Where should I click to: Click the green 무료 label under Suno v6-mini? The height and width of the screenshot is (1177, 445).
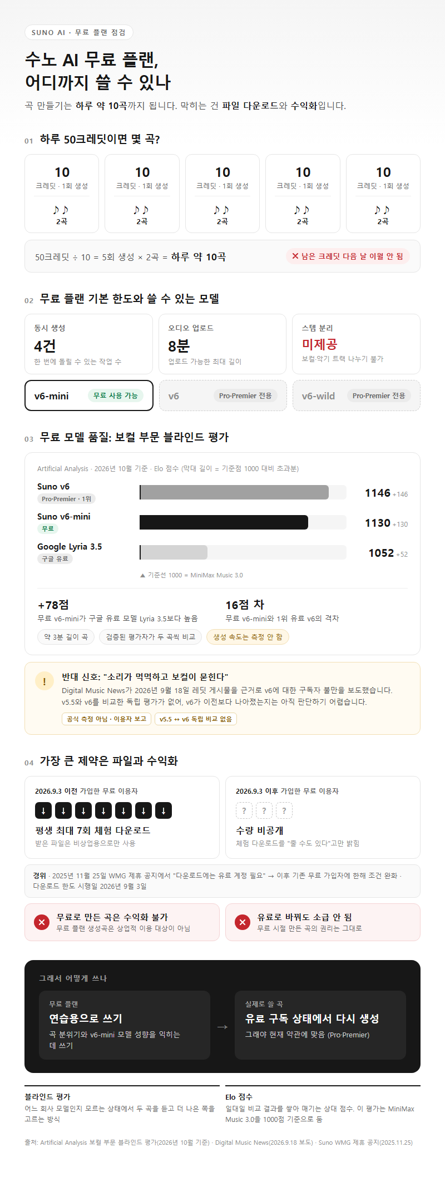point(48,529)
